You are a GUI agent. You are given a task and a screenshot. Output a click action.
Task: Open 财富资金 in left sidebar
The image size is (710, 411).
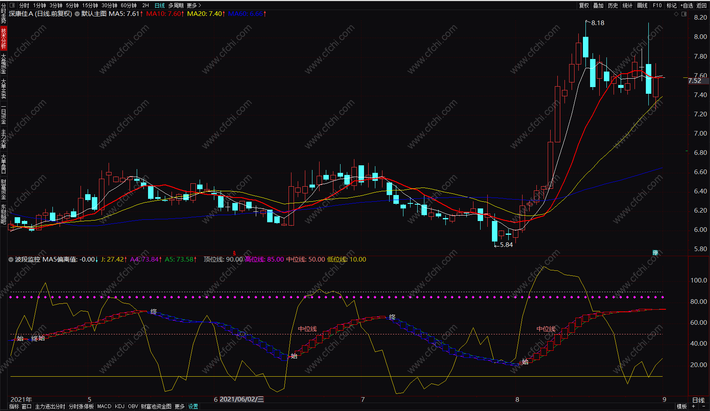coord(3,189)
